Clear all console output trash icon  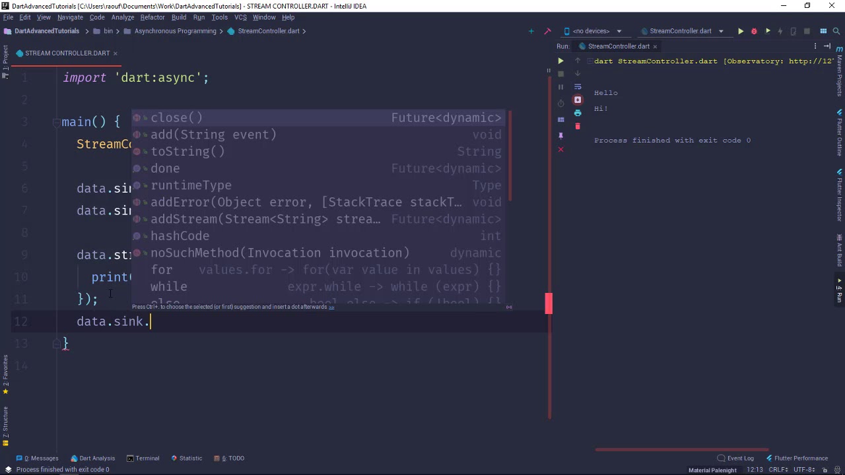tap(578, 126)
